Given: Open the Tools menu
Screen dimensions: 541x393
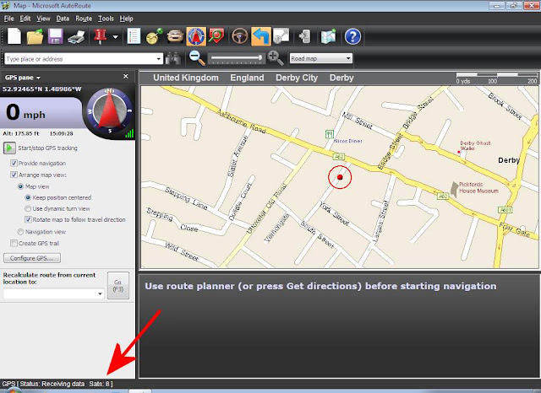Looking at the screenshot, I should [x=106, y=19].
